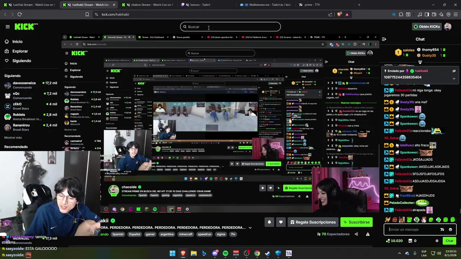
Task: Click the browser share page icon
Action: [330, 14]
